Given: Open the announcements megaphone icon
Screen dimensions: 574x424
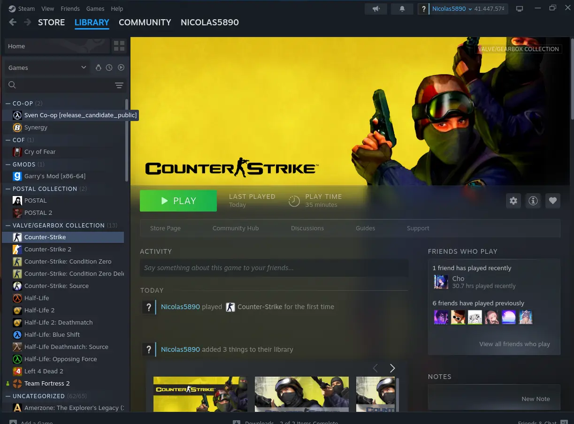Looking at the screenshot, I should pos(376,8).
